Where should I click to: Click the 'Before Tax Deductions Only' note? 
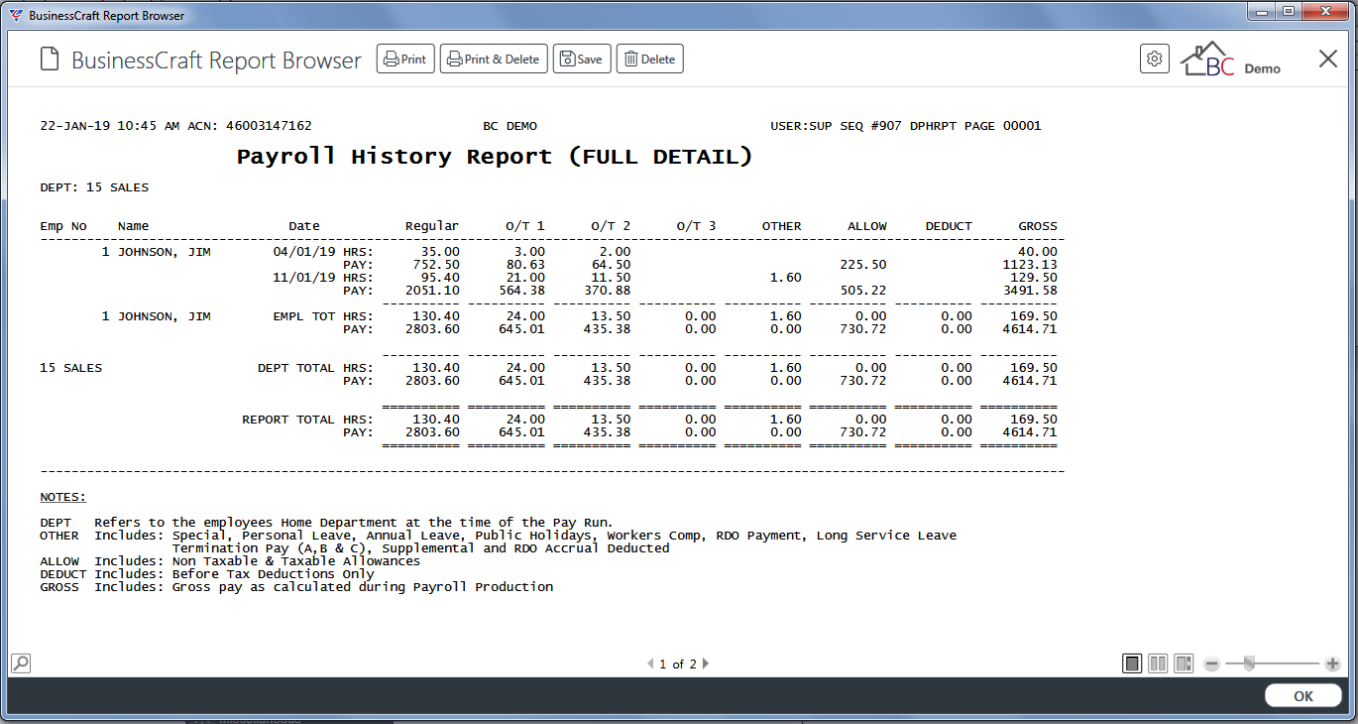pos(274,574)
